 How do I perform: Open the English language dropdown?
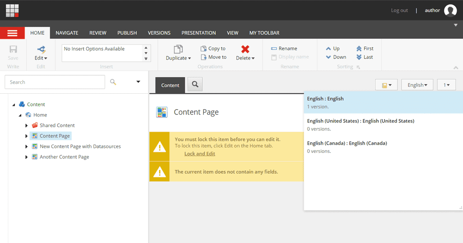coord(417,85)
